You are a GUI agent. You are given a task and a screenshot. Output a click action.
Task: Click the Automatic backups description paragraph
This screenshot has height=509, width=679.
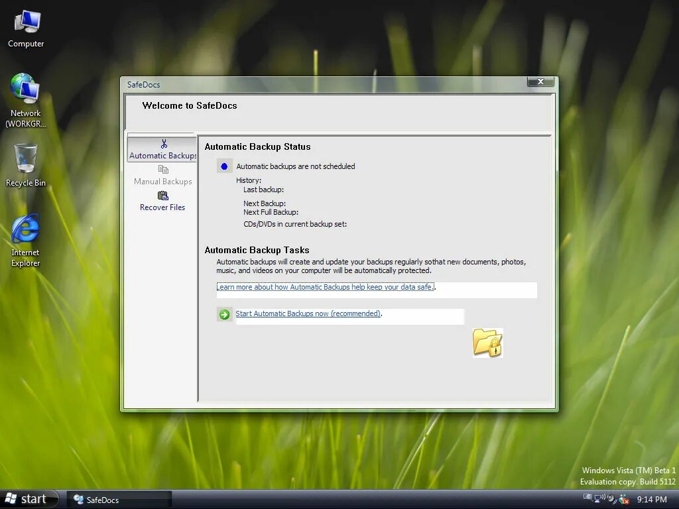371,266
